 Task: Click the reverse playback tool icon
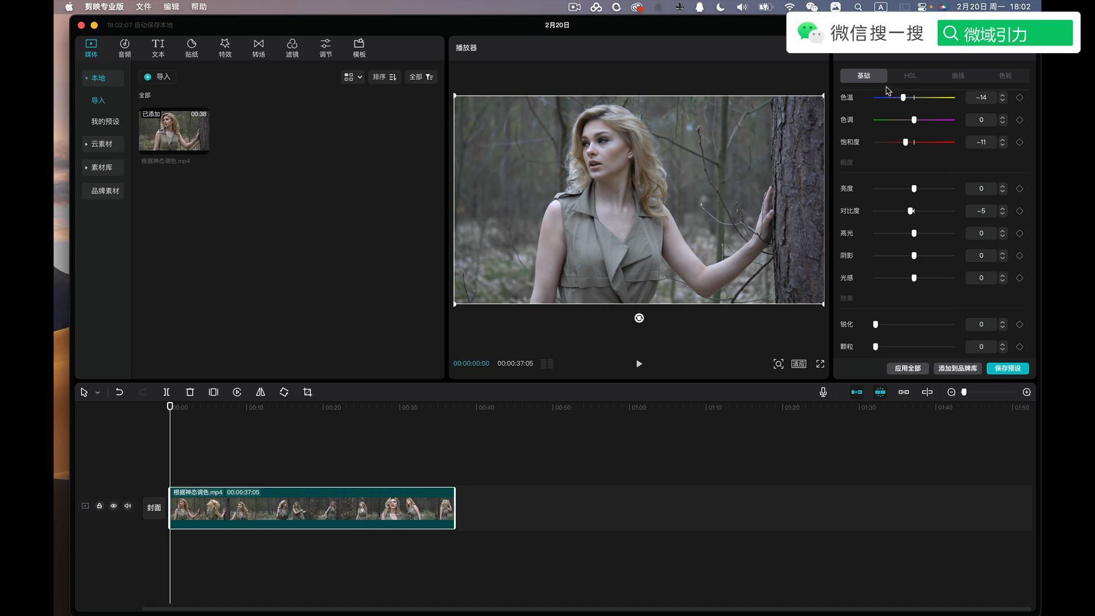[x=237, y=392]
